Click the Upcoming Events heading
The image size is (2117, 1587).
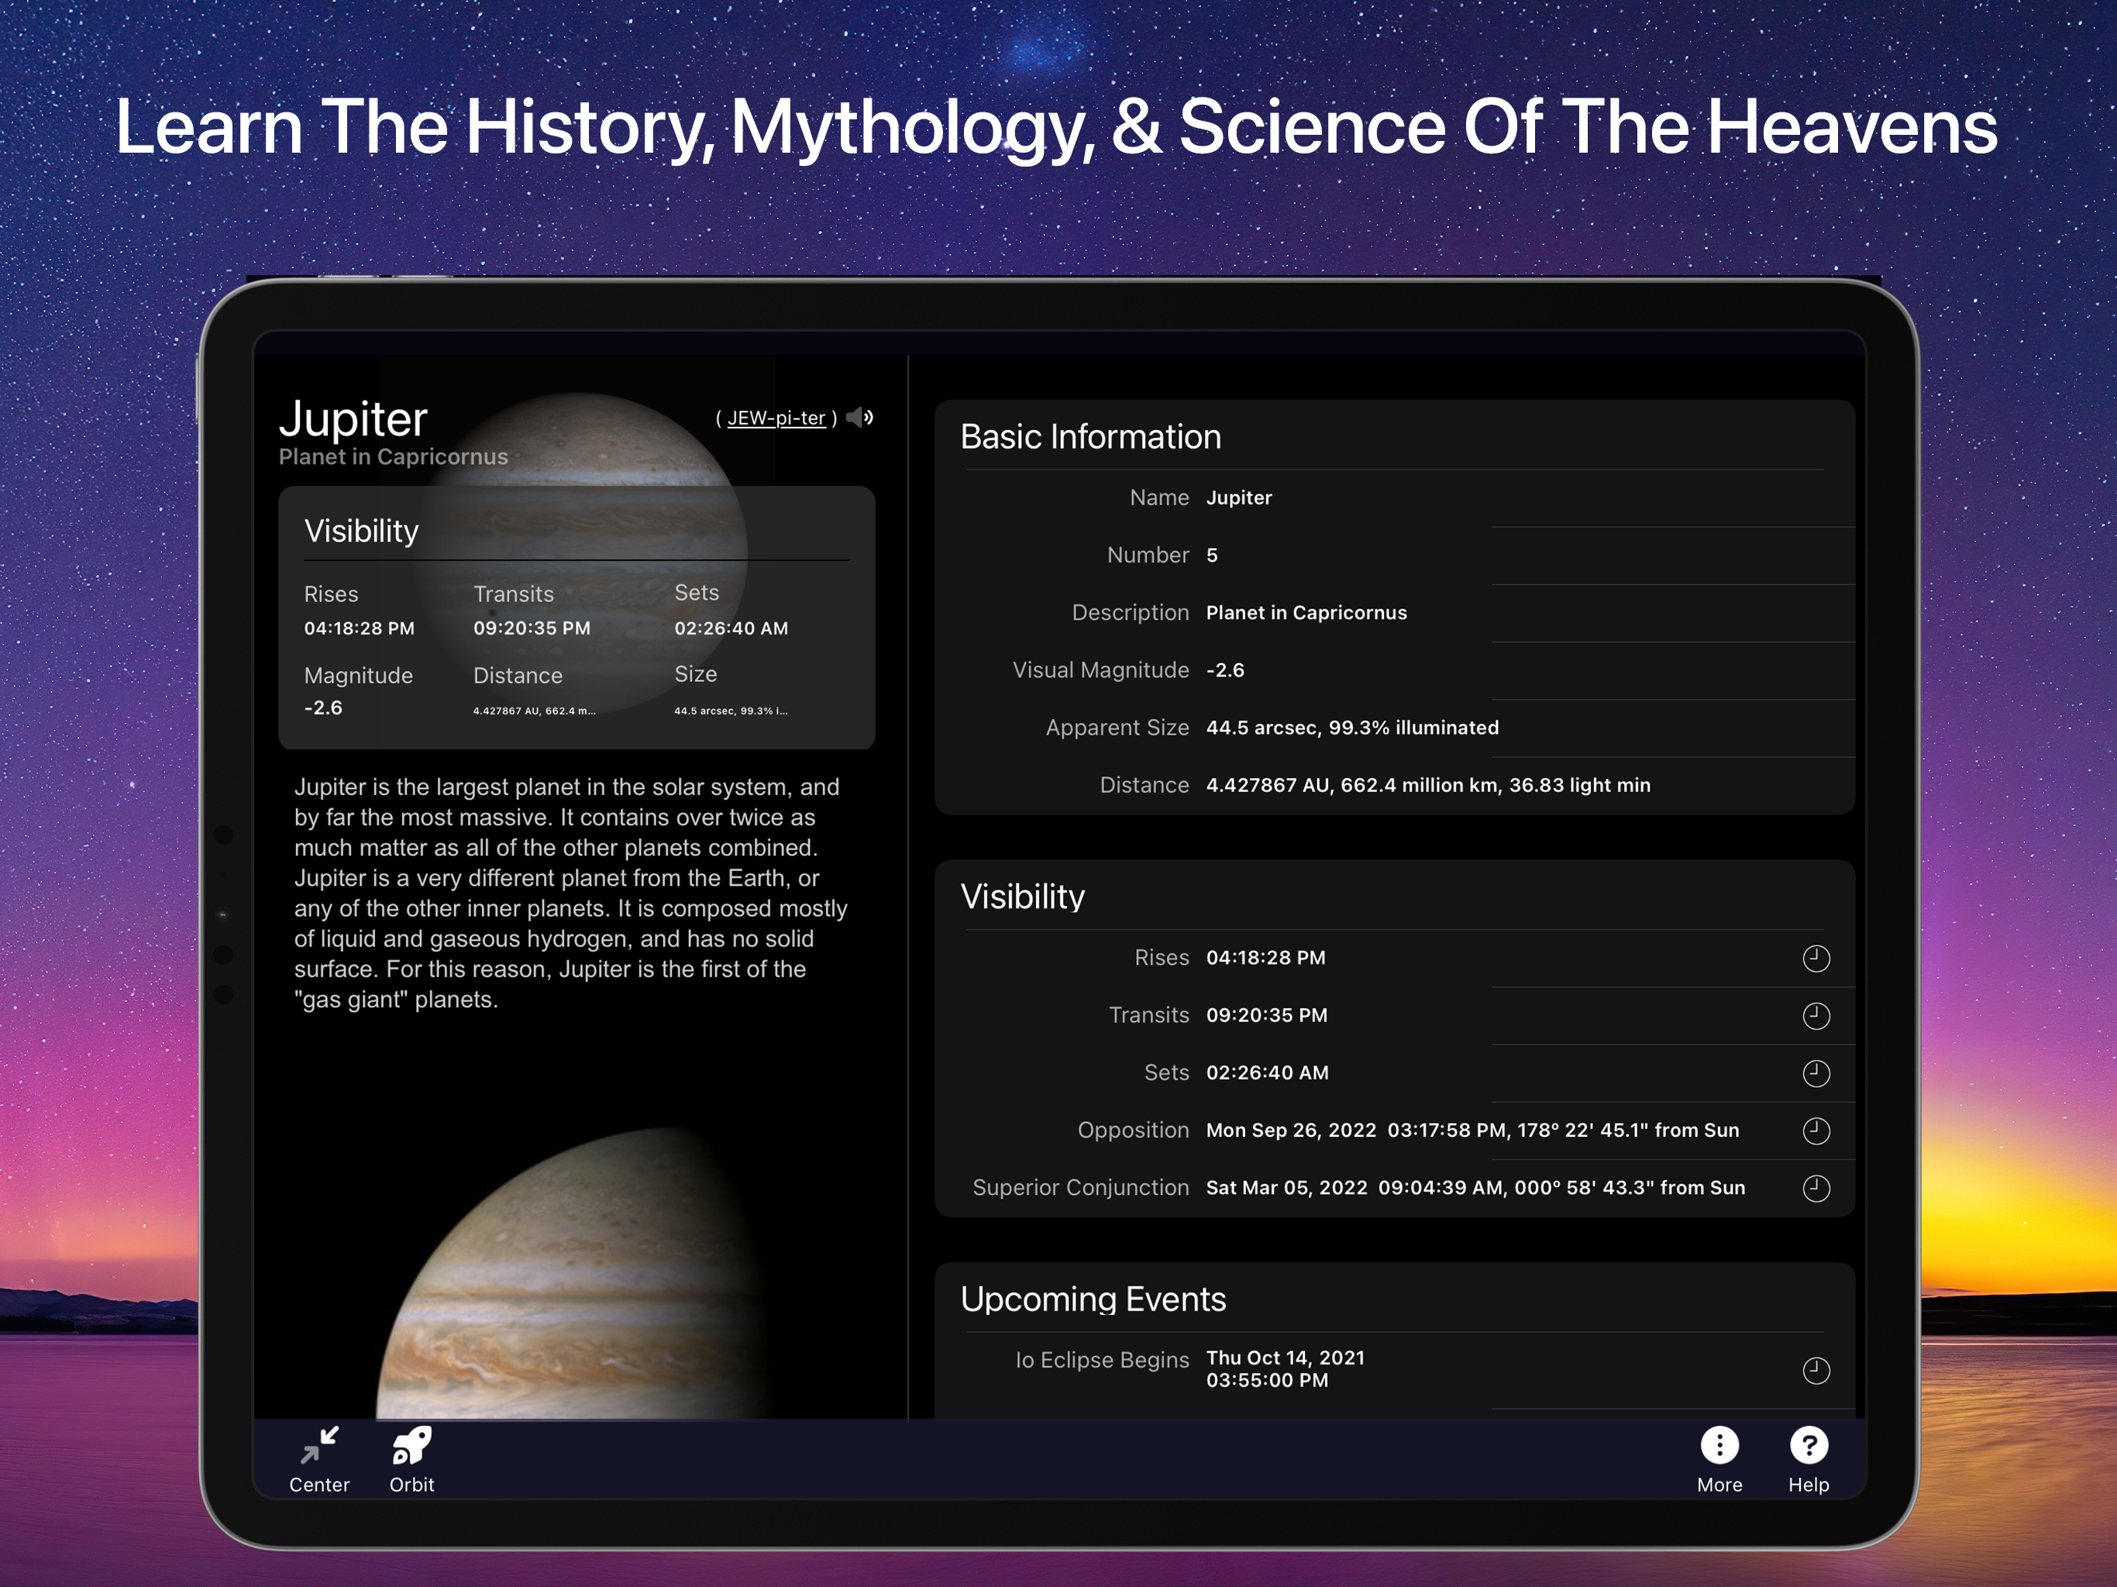click(1093, 1299)
